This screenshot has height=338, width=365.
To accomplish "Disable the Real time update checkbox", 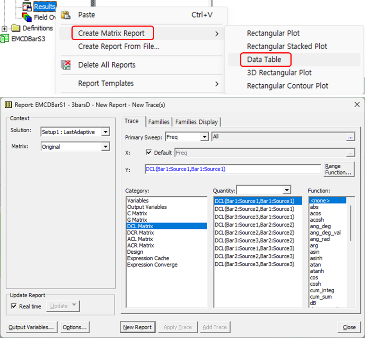I will tap(14, 306).
